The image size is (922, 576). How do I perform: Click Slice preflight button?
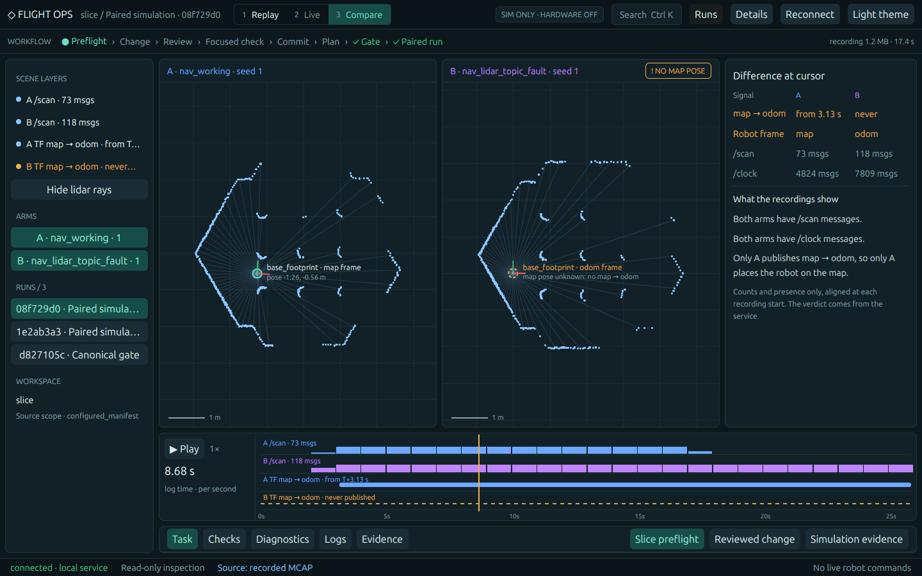(667, 539)
